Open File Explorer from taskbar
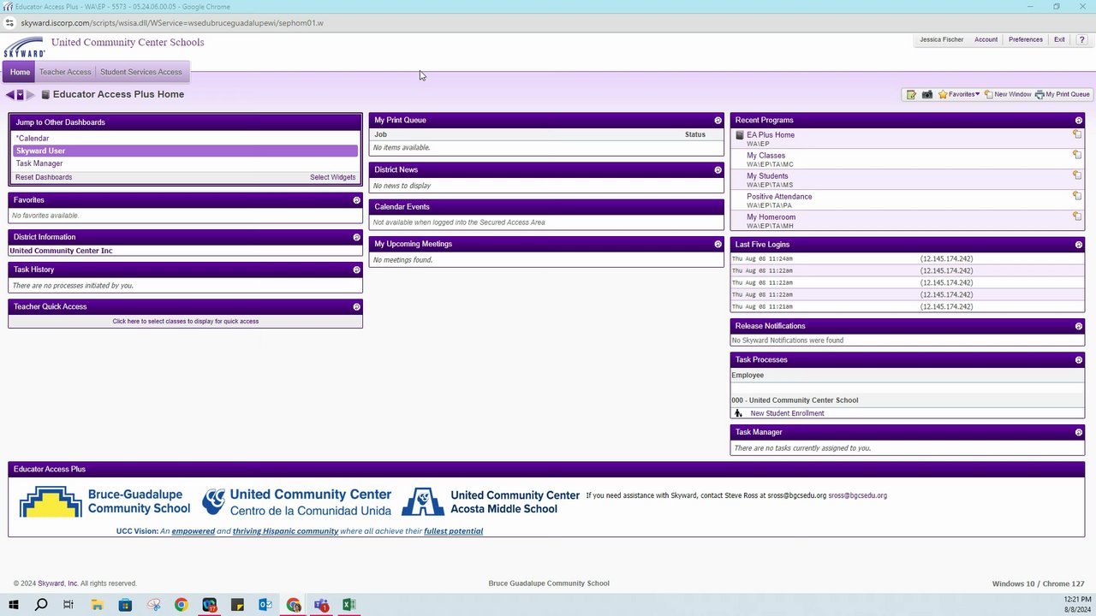 [97, 605]
